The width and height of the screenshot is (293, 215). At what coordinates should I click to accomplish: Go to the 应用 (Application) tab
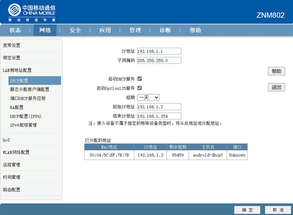105,30
